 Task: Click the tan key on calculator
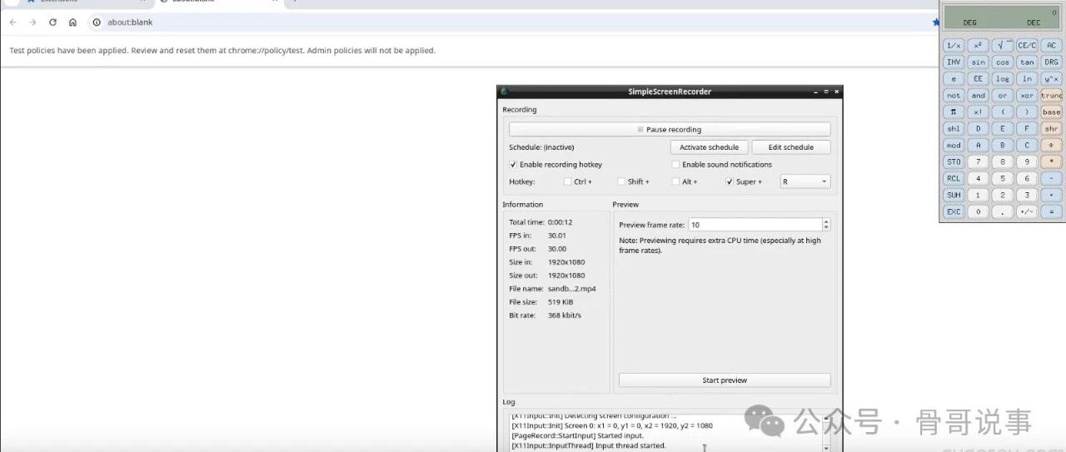1027,62
